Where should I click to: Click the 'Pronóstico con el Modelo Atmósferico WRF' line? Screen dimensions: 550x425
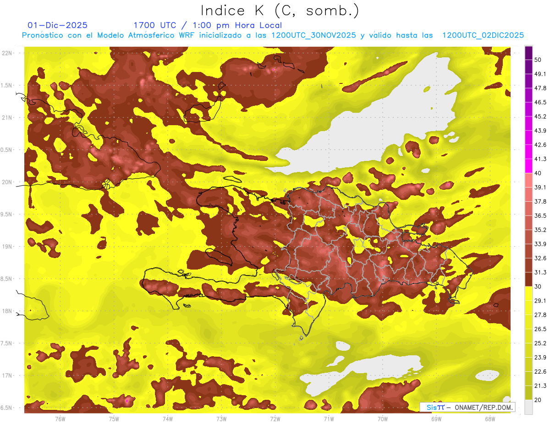tap(273, 35)
